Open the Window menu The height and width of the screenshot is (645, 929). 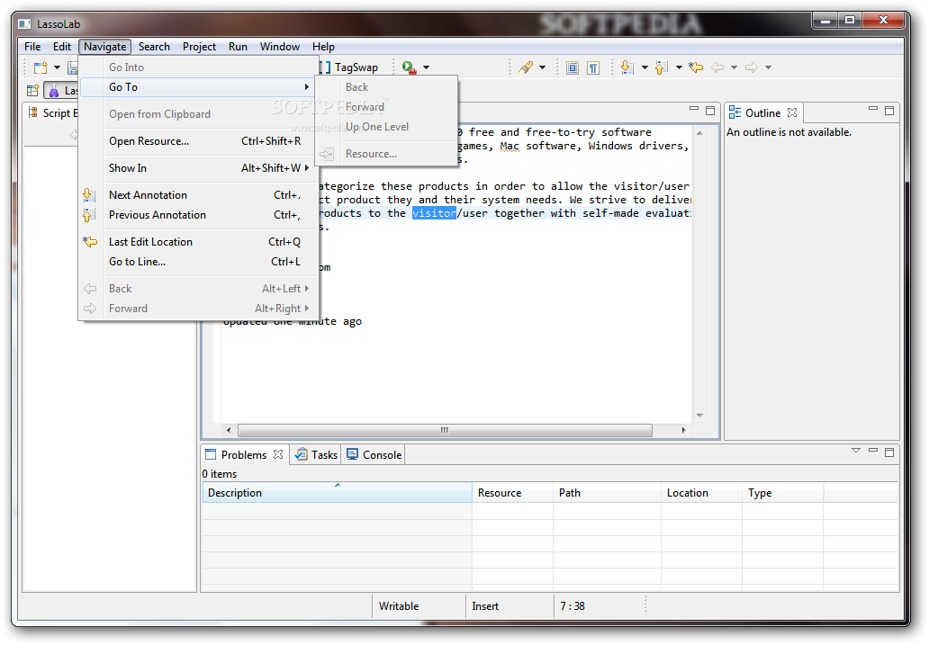tap(280, 47)
